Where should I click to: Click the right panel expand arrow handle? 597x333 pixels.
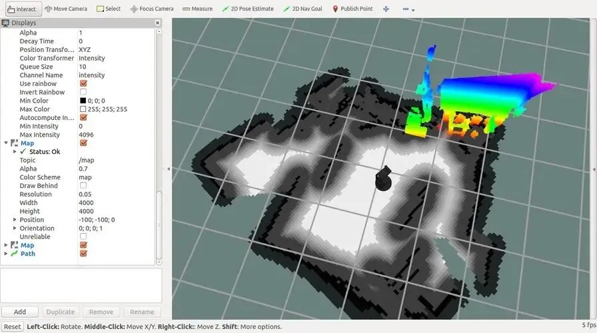point(594,169)
